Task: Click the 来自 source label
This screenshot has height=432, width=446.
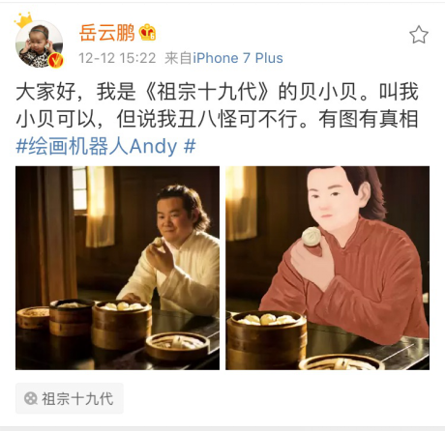Action: pyautogui.click(x=178, y=58)
